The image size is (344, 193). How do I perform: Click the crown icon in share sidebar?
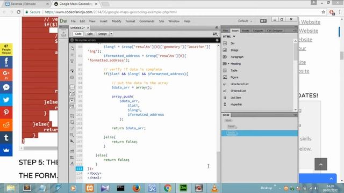[6, 150]
